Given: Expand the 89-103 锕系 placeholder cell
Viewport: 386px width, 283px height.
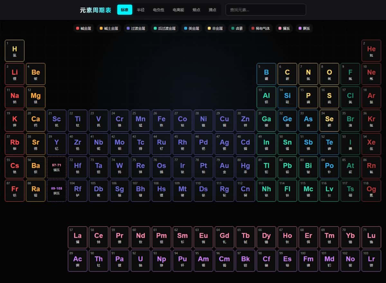Looking at the screenshot, I should tap(57, 190).
